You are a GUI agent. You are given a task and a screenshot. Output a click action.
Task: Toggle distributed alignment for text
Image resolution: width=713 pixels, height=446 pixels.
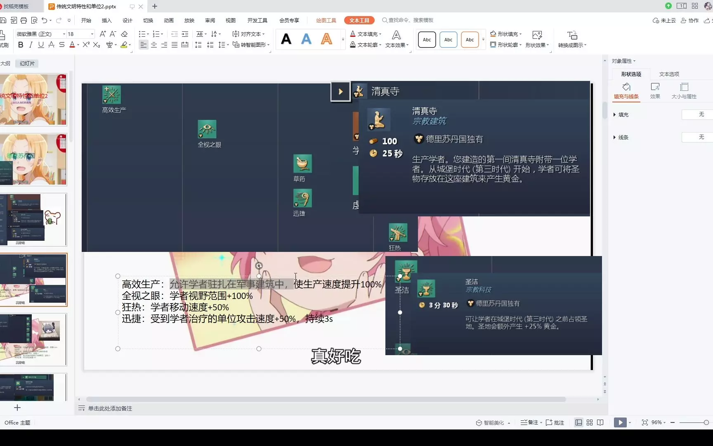[x=185, y=45]
